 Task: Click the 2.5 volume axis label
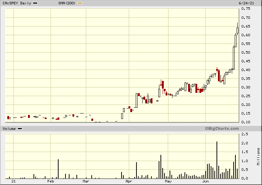[x=245, y=134]
